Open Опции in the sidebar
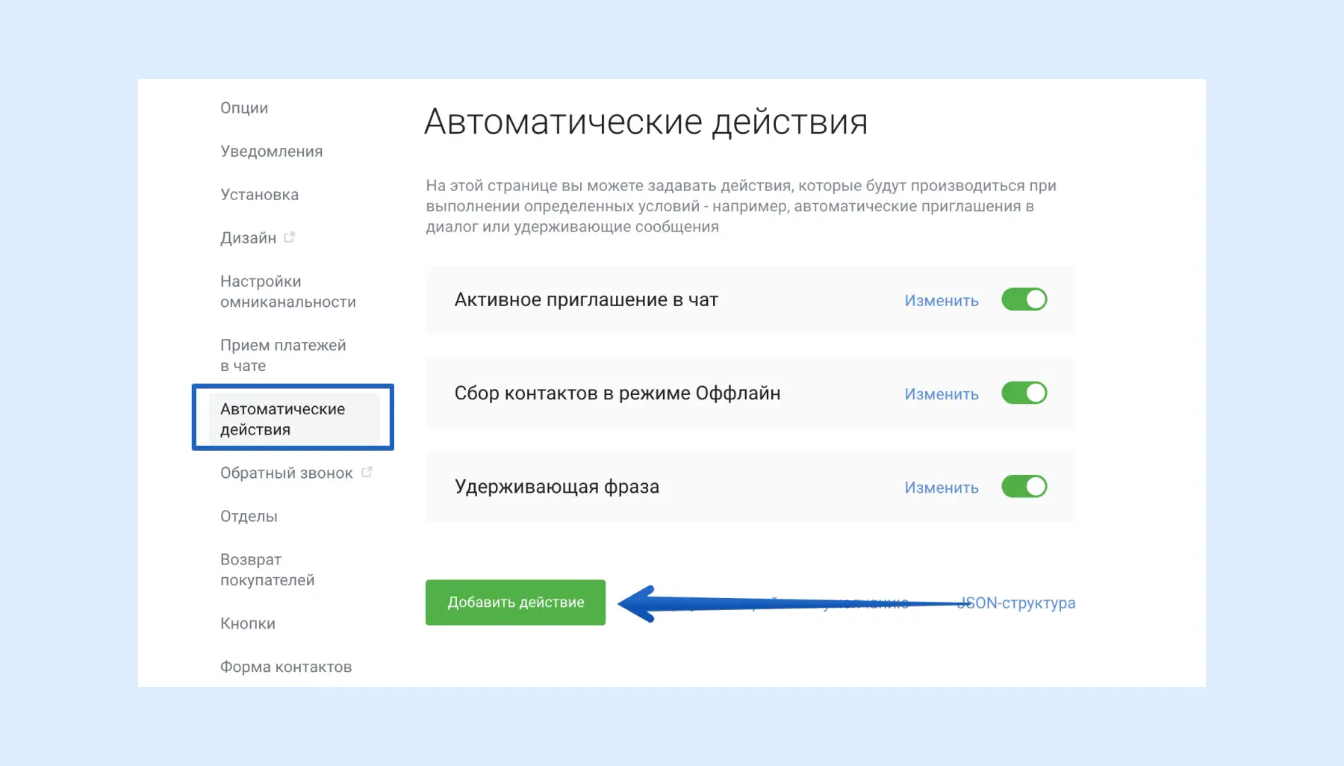 244,108
